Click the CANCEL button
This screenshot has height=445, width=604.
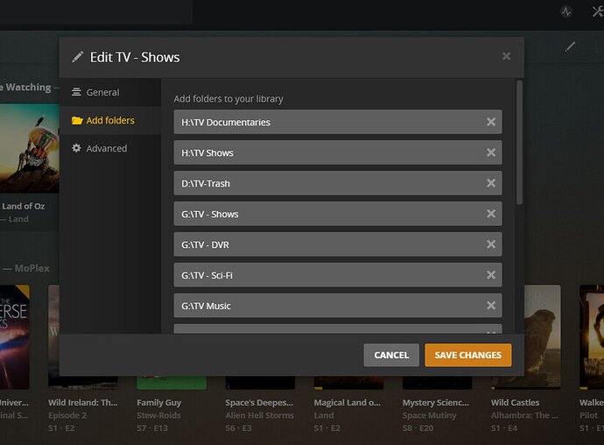[x=391, y=355]
